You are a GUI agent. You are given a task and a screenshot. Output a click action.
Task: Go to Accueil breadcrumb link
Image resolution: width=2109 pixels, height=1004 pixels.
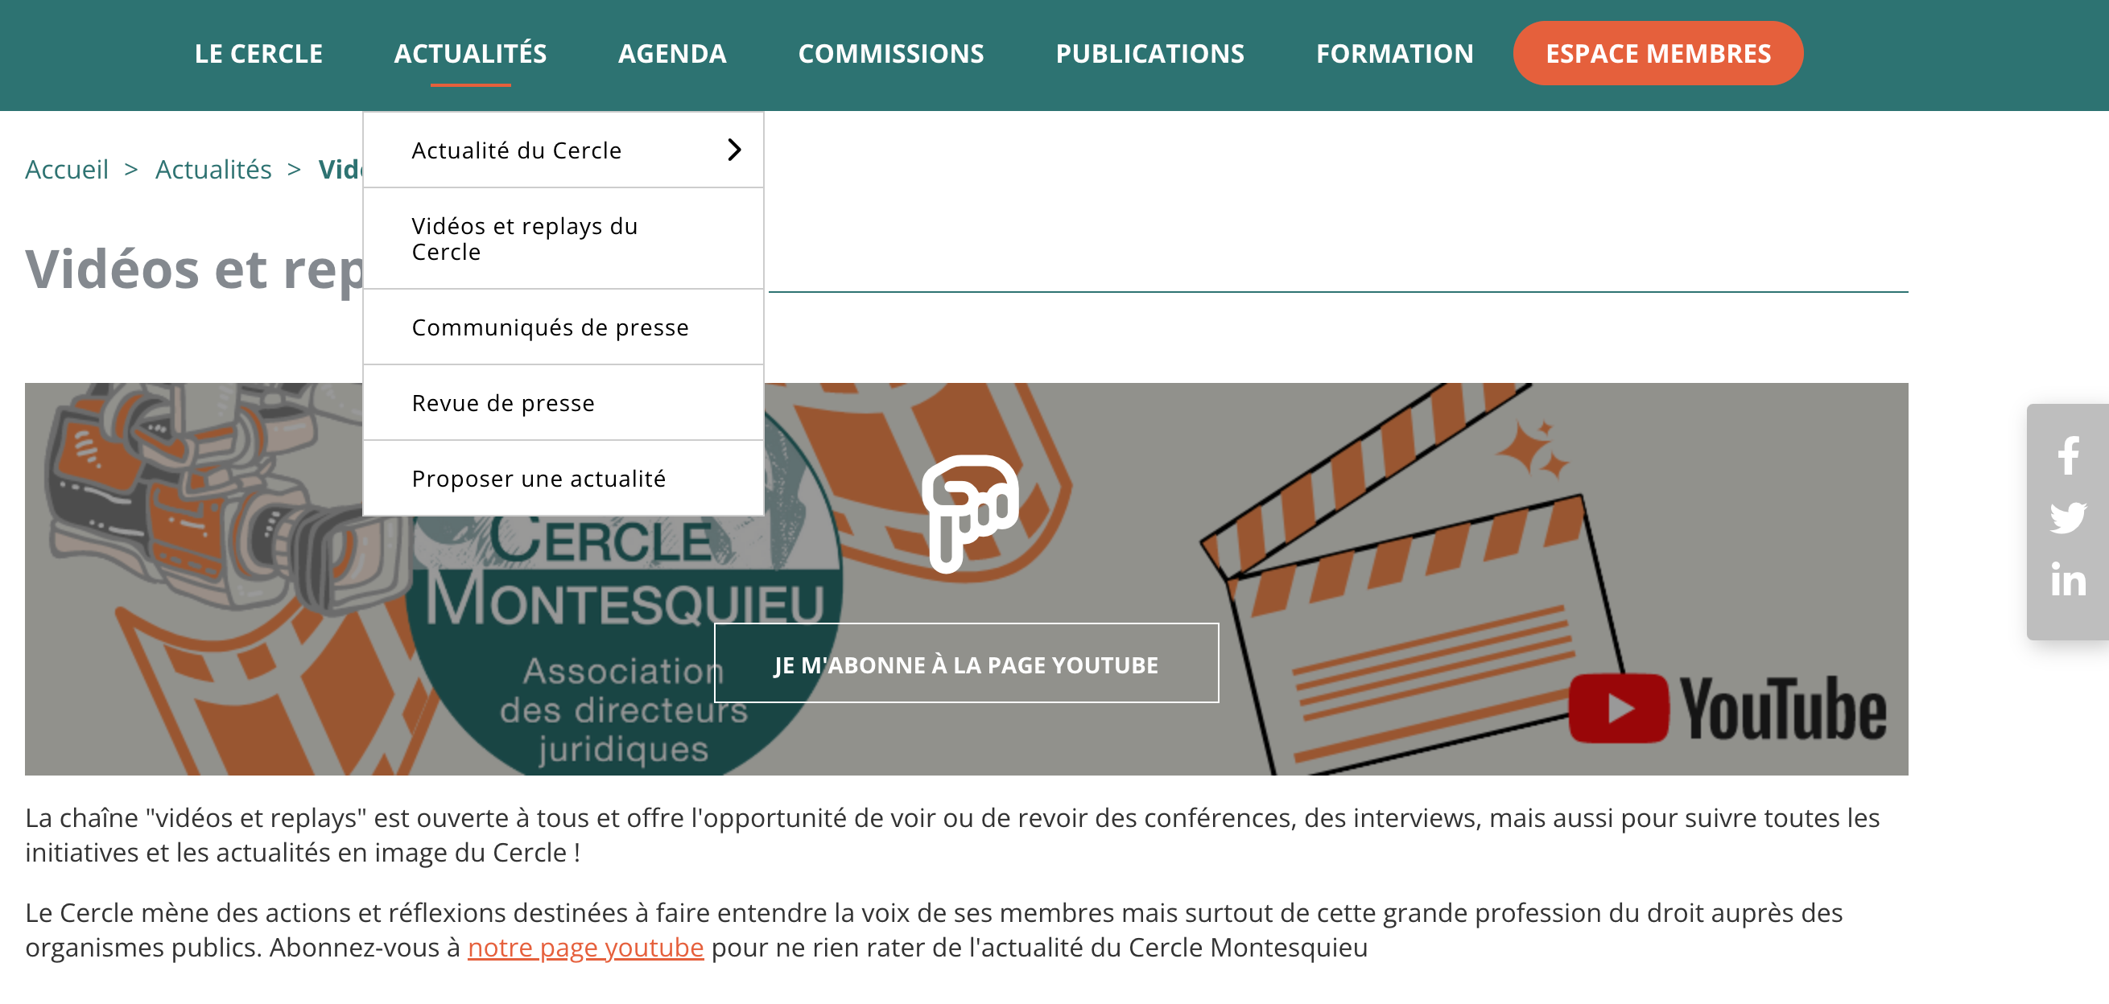(66, 170)
